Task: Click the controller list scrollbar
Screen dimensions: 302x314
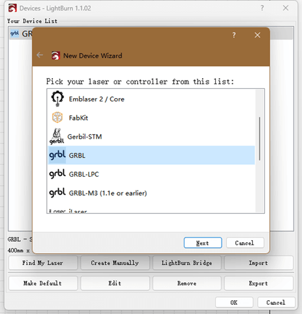Action: (260, 139)
